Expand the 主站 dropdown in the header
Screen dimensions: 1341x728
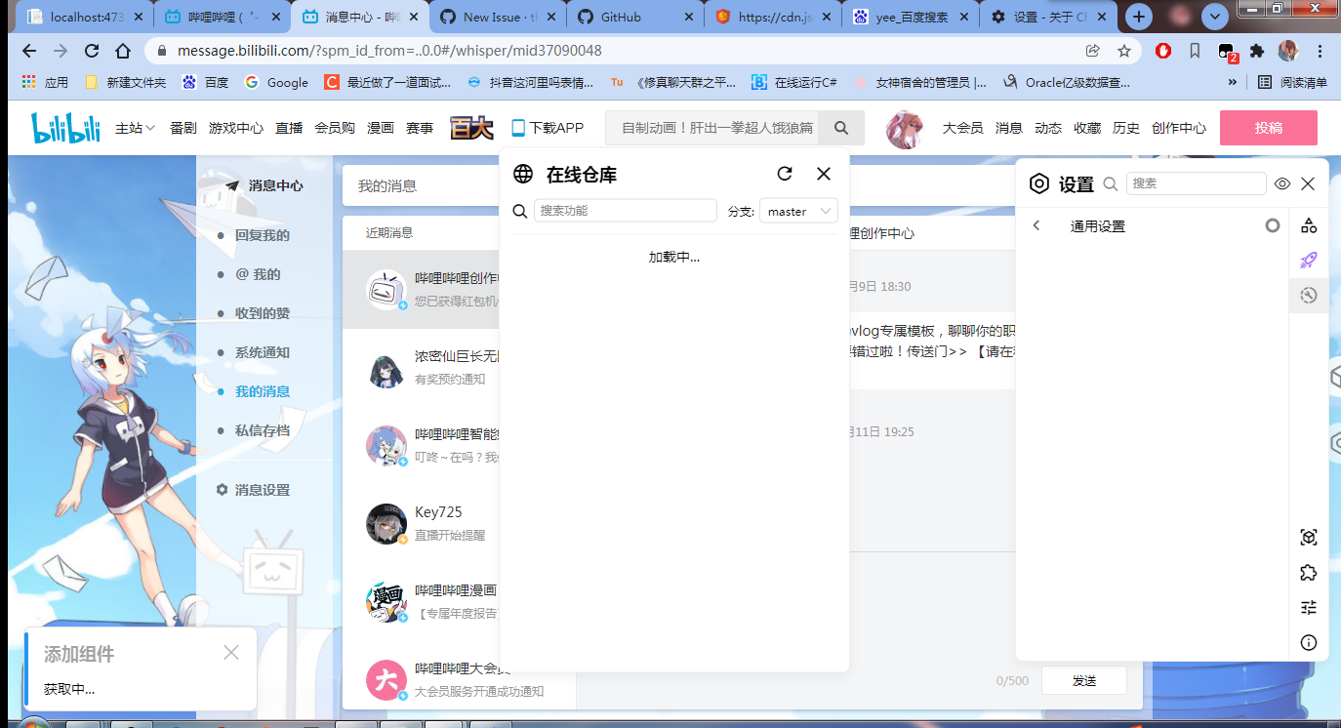coord(135,128)
